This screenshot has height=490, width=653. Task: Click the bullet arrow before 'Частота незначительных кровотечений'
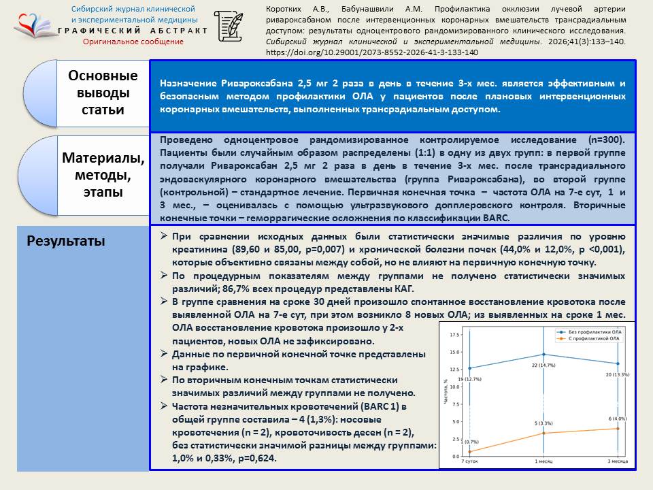click(x=164, y=406)
